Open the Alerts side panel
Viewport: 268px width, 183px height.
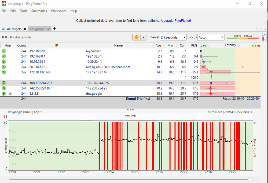pyautogui.click(x=263, y=38)
